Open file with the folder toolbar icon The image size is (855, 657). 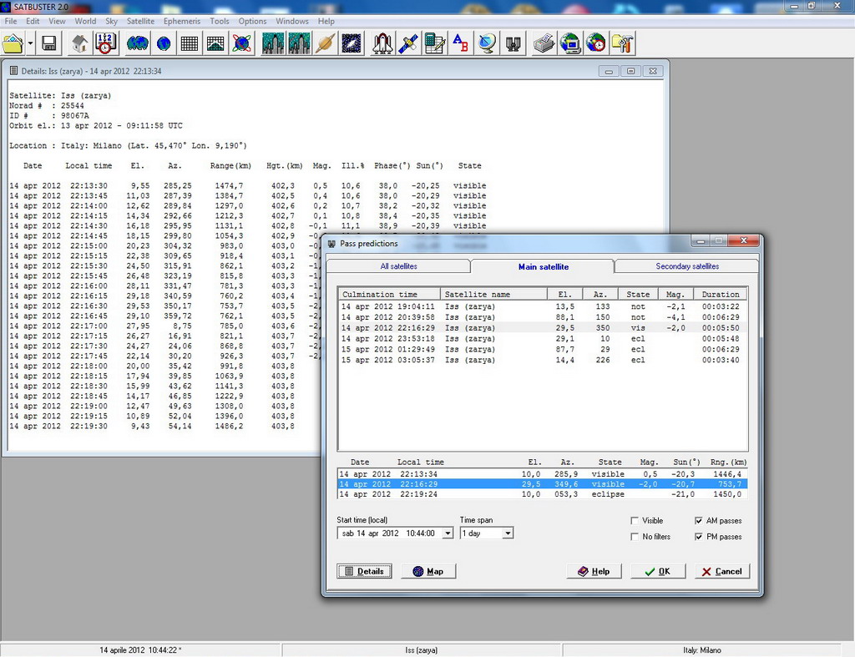click(13, 43)
